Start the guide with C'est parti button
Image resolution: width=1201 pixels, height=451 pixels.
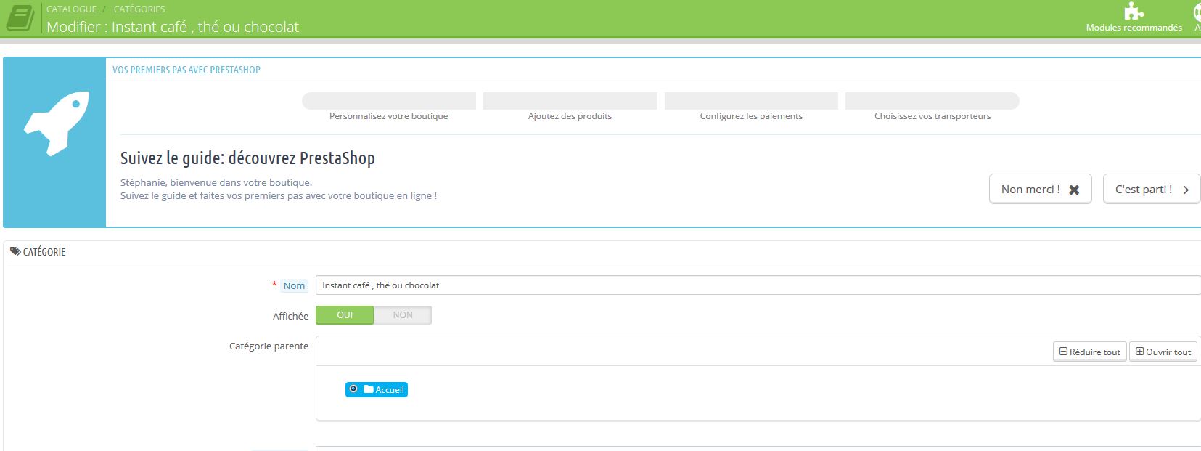tap(1152, 189)
